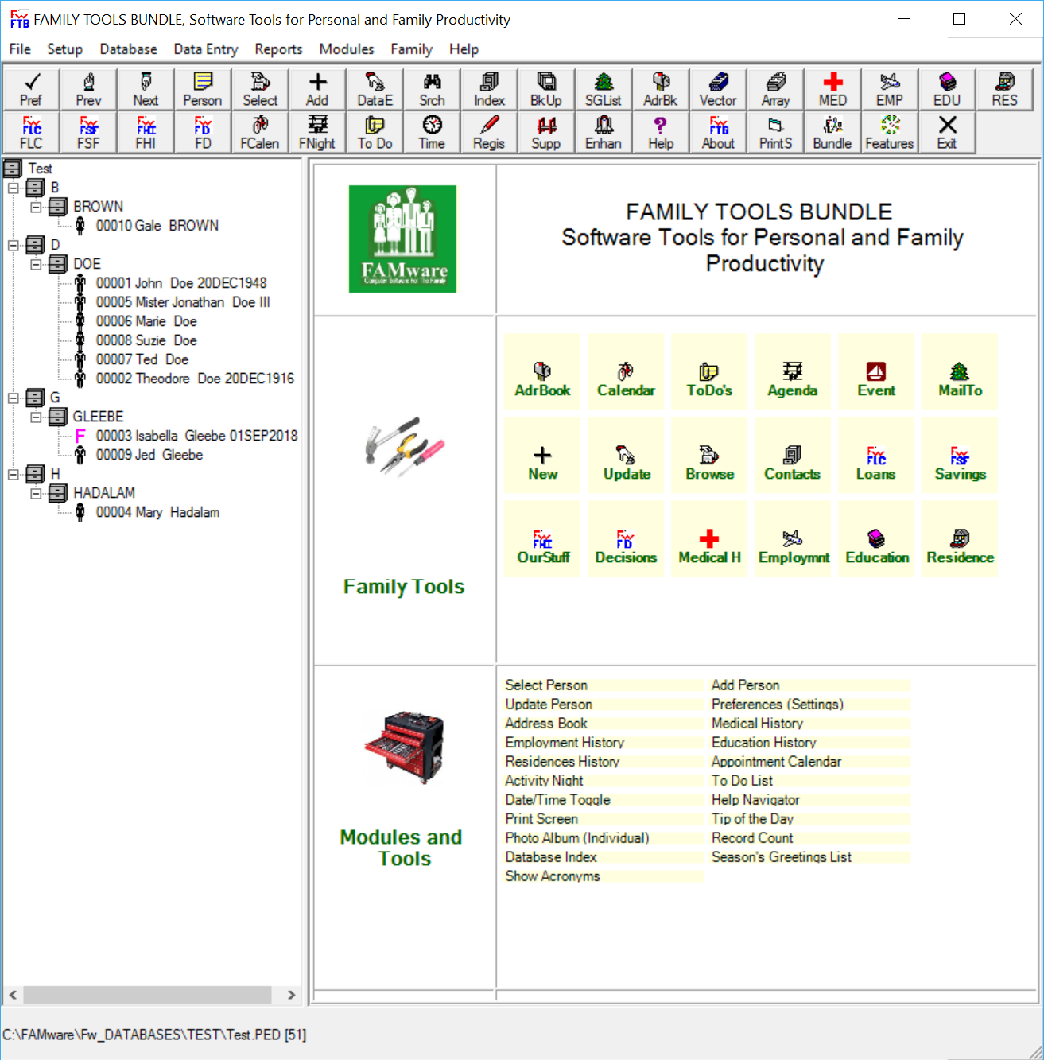Open the Tip of the Day link
Viewport: 1044px width, 1060px height.
coord(752,819)
